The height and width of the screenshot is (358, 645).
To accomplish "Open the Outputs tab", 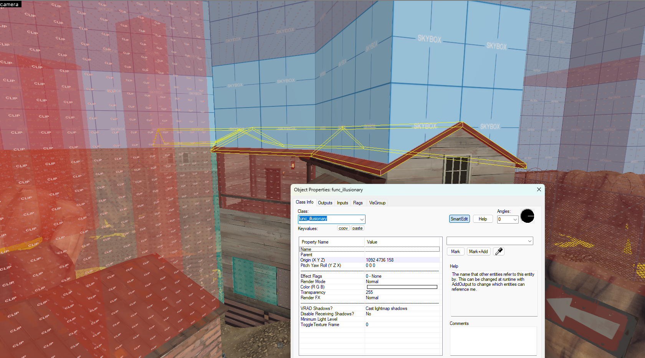I will [325, 203].
